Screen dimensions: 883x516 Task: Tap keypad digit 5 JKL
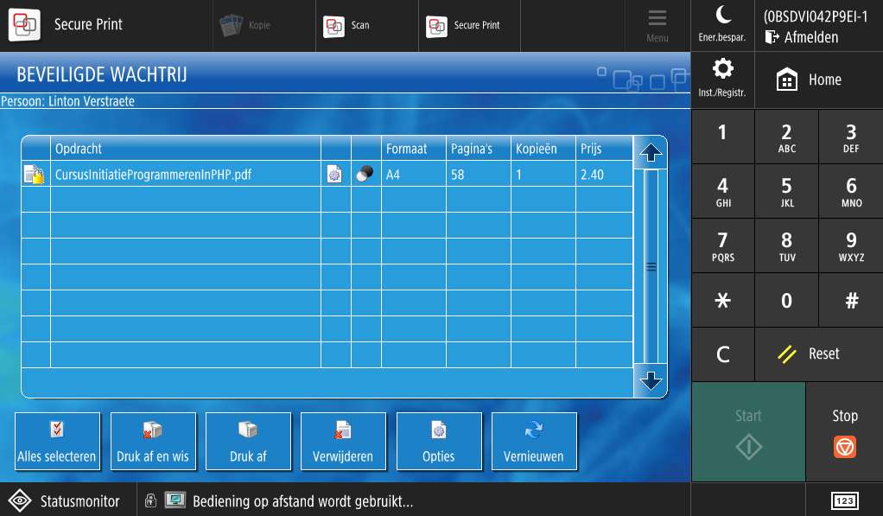[x=787, y=192]
